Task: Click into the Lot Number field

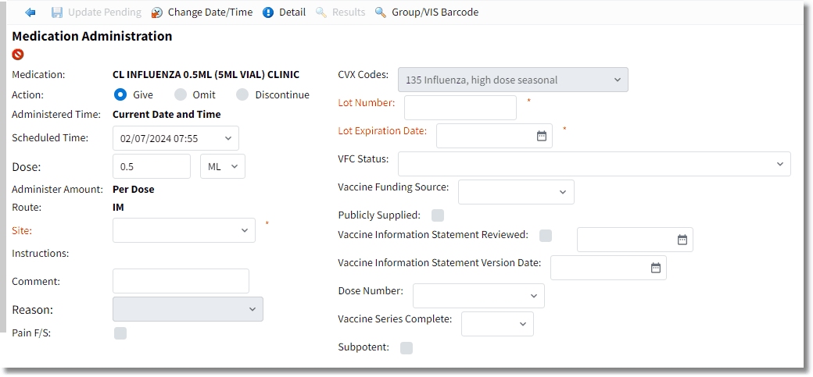Action: click(x=460, y=108)
